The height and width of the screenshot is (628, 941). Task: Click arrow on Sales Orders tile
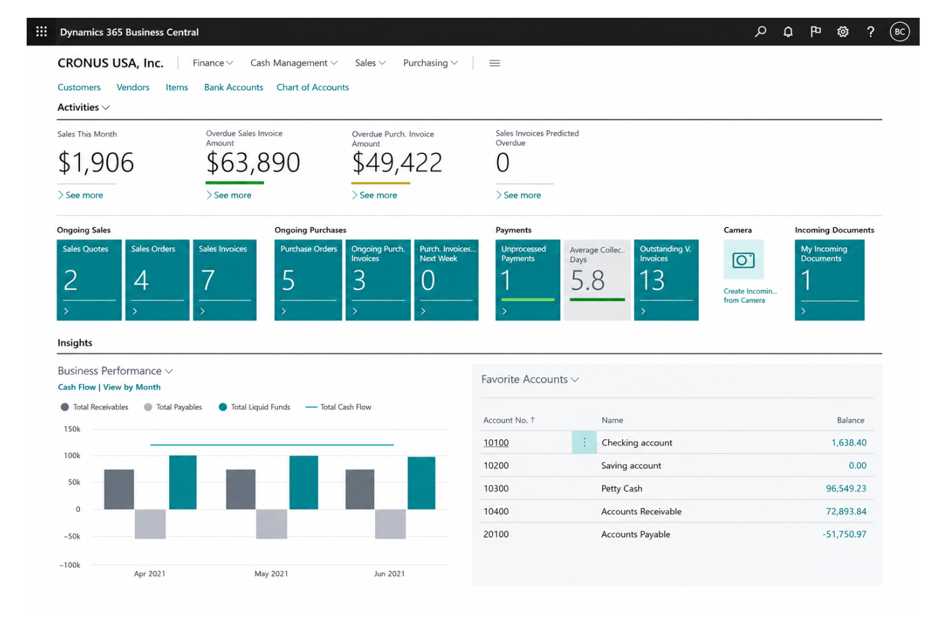[x=135, y=311]
